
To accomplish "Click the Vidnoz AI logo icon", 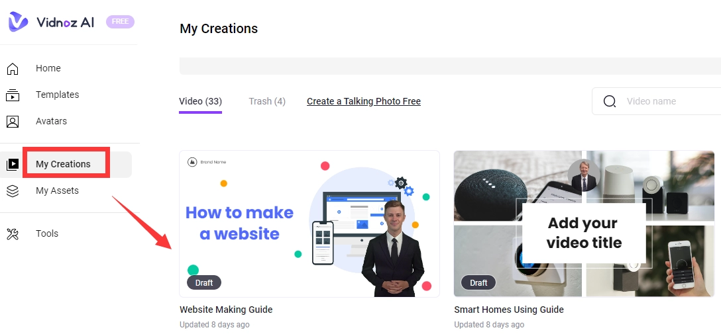I will pos(18,22).
